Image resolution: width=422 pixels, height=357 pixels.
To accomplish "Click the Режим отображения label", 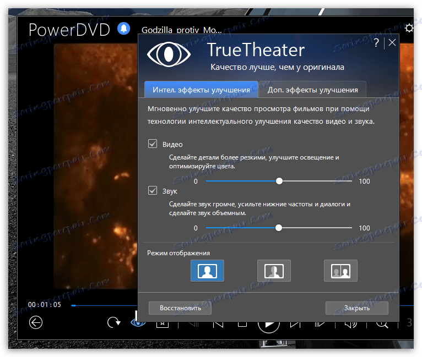I will click(178, 253).
